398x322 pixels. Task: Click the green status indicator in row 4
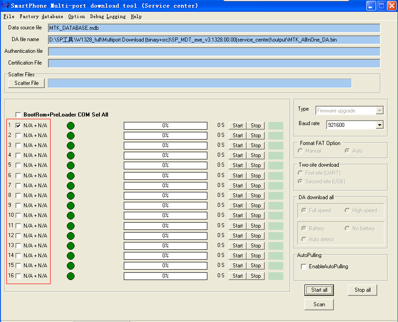pos(70,155)
